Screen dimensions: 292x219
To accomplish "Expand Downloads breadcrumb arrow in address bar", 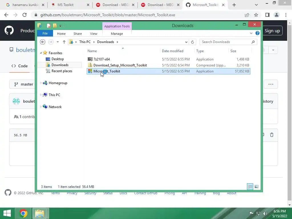I will (117, 42).
